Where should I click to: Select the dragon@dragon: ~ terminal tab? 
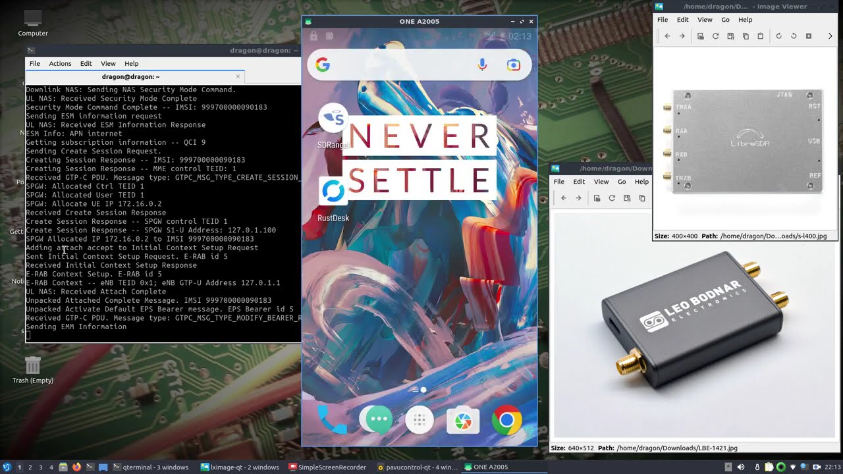click(135, 77)
